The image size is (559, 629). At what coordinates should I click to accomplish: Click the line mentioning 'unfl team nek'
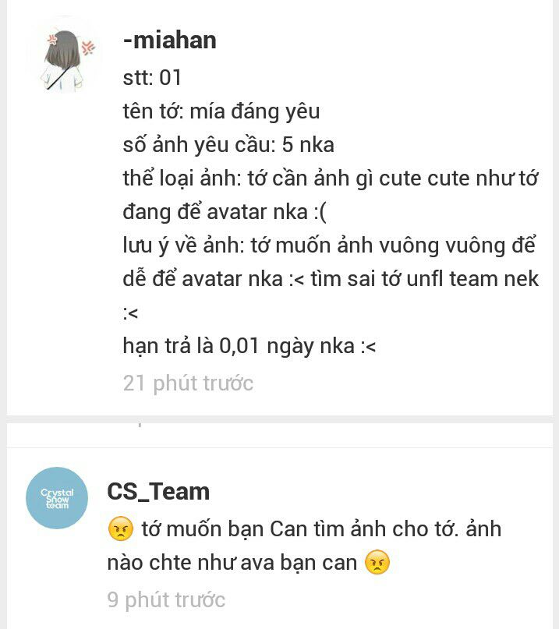[x=331, y=279]
